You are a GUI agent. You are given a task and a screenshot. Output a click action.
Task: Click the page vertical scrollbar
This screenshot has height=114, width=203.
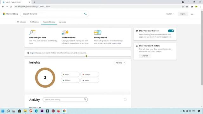click(202, 48)
